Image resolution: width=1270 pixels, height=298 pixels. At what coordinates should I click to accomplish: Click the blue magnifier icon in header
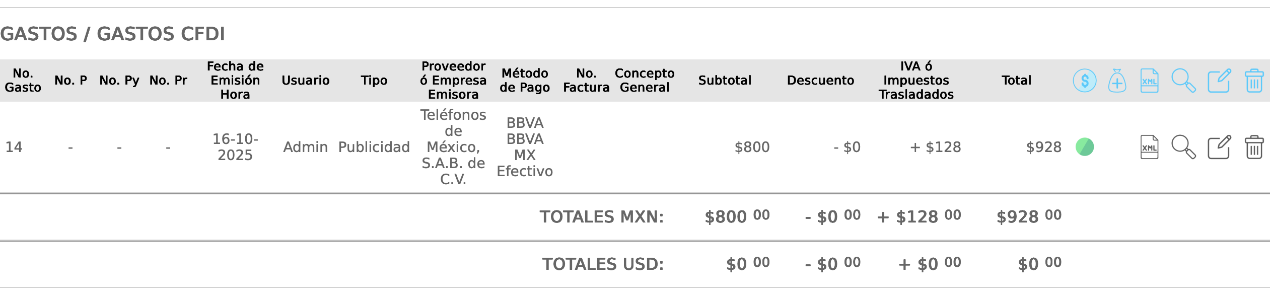1183,81
